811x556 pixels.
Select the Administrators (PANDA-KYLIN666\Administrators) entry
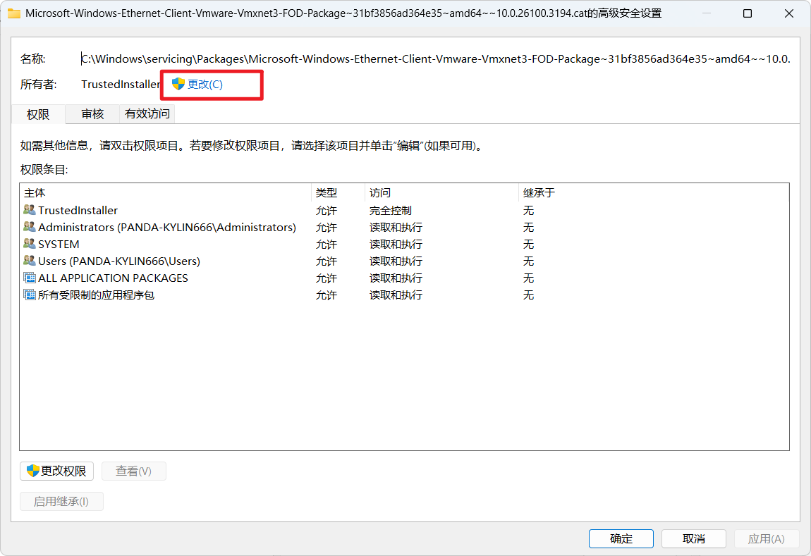point(405,228)
